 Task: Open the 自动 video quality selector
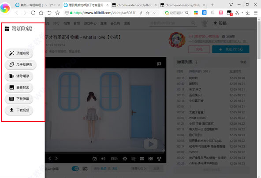click(x=114, y=159)
